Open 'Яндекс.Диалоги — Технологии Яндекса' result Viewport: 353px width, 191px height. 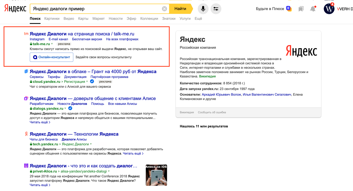[74, 134]
